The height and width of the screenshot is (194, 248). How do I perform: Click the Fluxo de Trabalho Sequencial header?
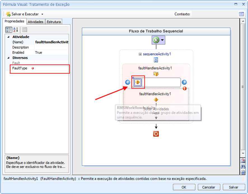coord(156,31)
